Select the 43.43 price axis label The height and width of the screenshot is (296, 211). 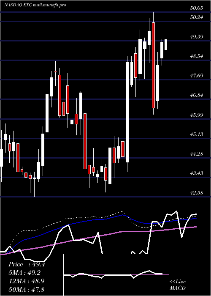197,173
